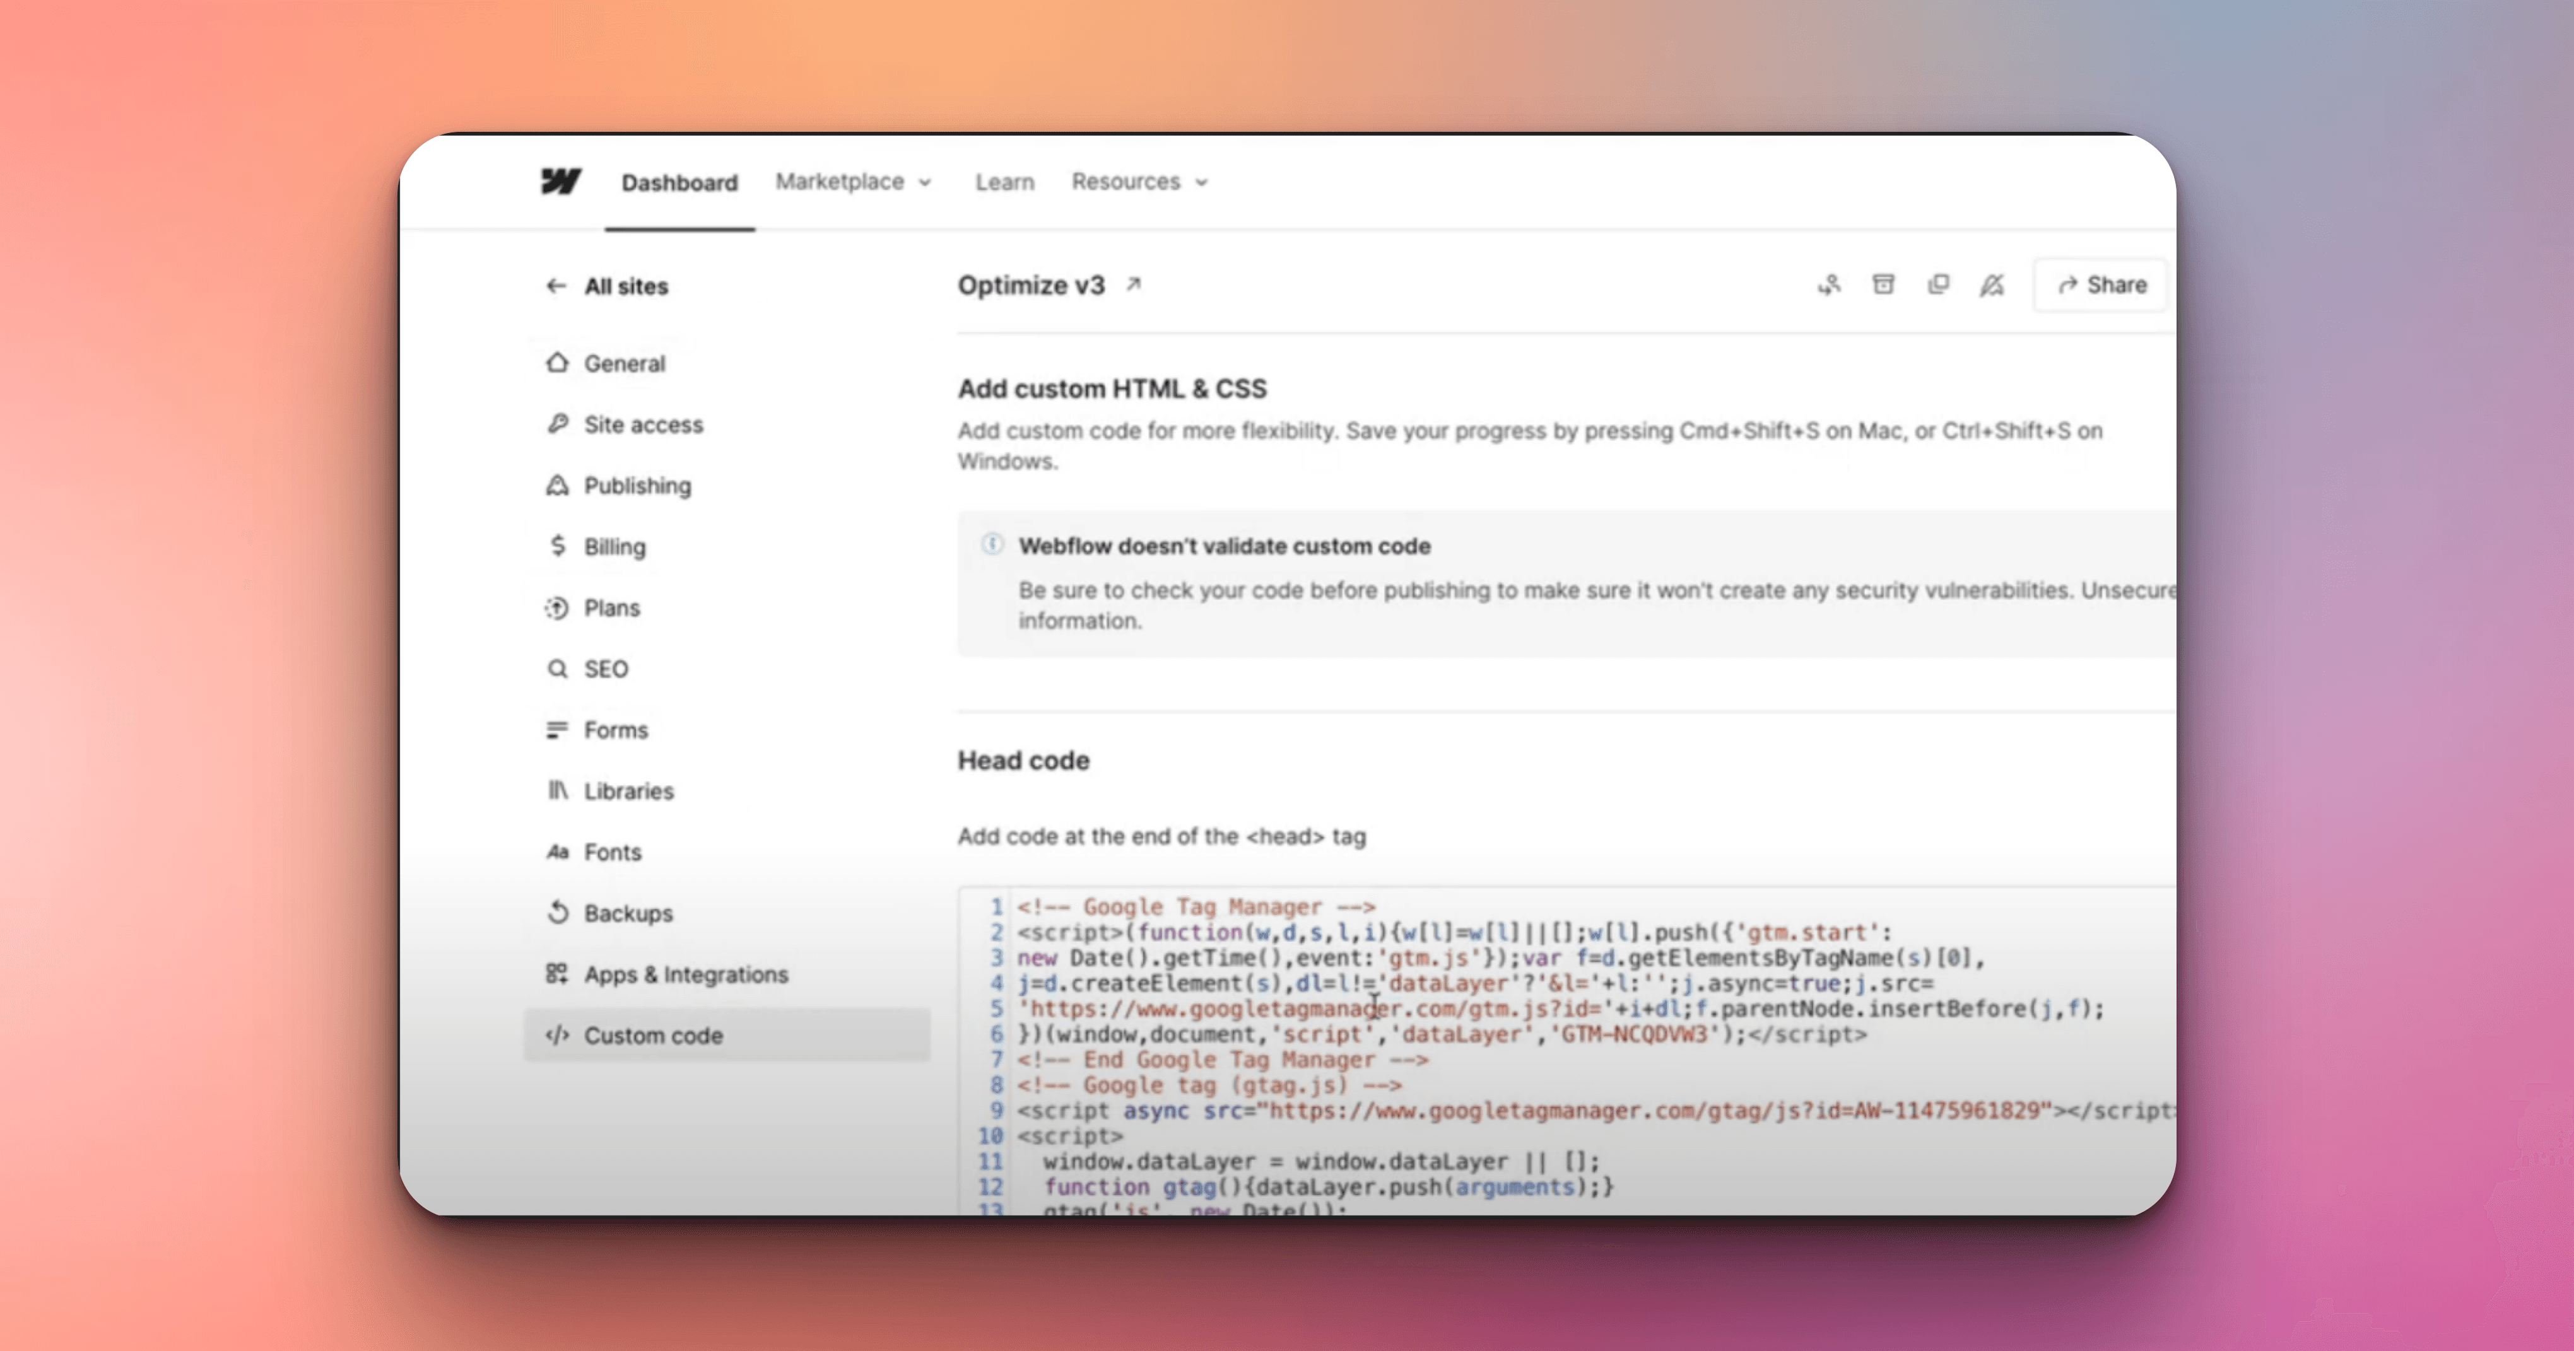Click the archive box icon
The width and height of the screenshot is (2574, 1351).
[1884, 285]
